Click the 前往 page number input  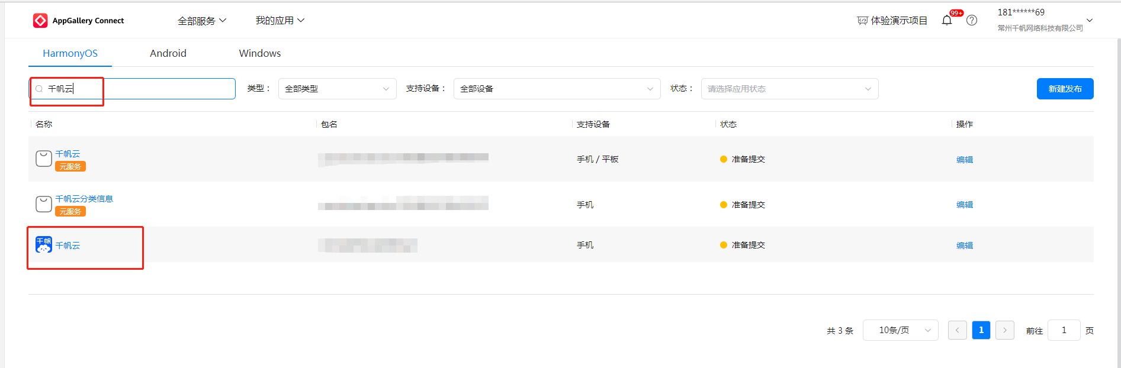point(1064,330)
